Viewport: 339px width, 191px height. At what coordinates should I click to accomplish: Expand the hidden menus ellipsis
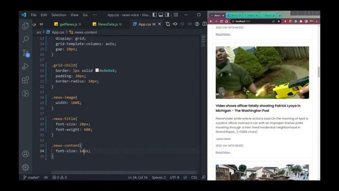tap(95, 15)
